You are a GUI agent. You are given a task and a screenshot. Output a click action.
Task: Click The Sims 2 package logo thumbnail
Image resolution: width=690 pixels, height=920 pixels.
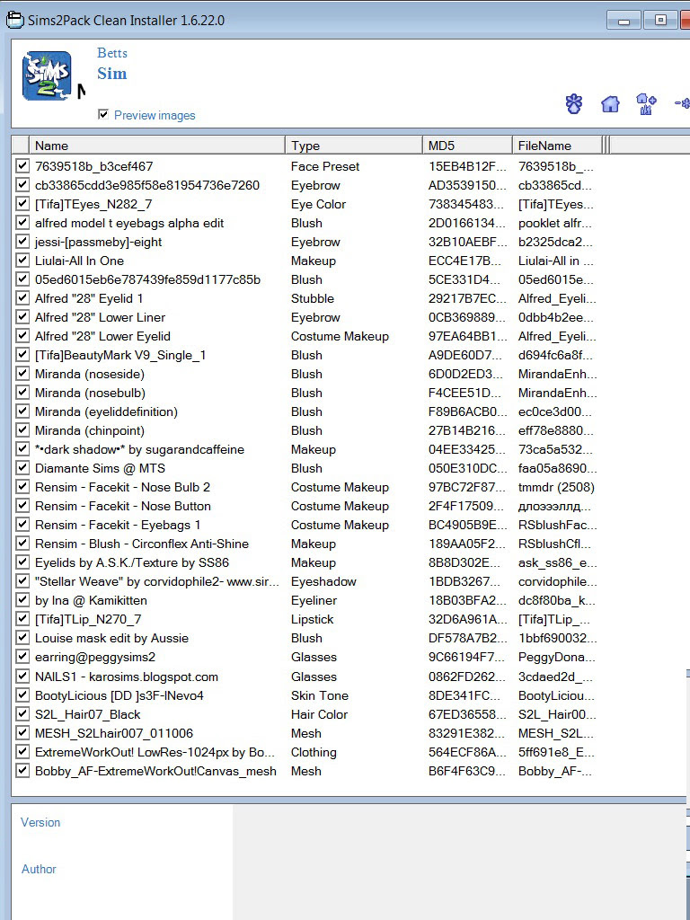(47, 75)
